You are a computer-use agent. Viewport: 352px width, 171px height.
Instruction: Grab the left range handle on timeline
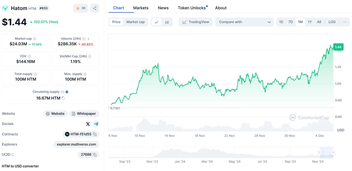[320, 152]
